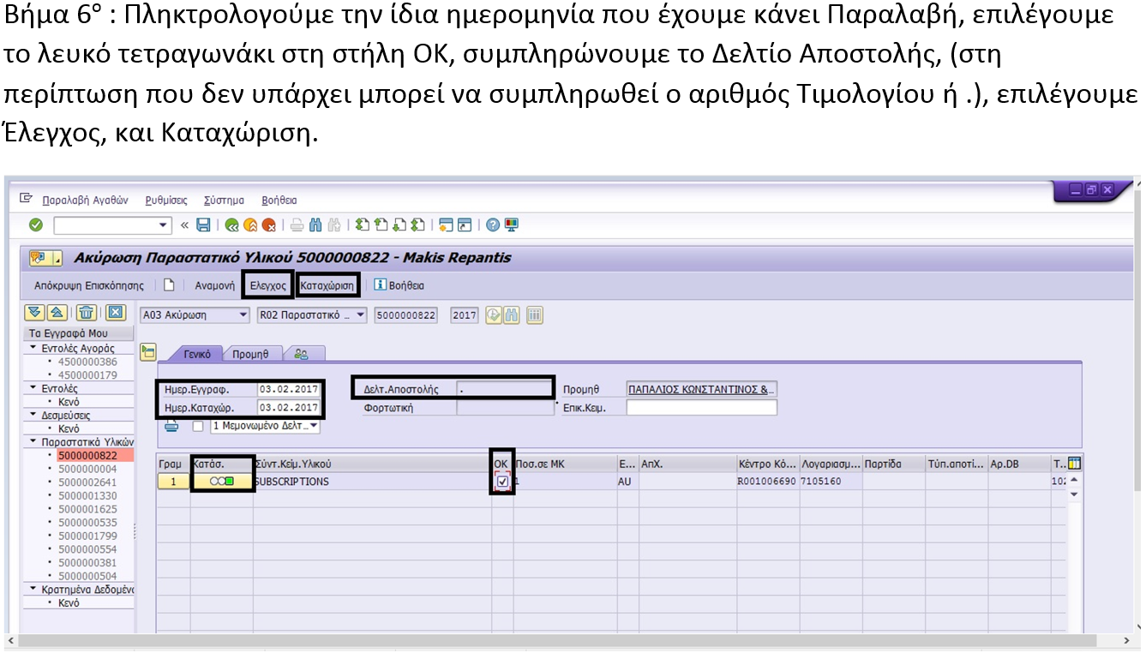
Task: Open the Ρυθμίσεις menu
Action: (166, 201)
